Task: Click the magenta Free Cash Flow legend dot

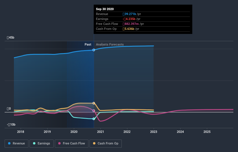Action: pyautogui.click(x=59, y=143)
